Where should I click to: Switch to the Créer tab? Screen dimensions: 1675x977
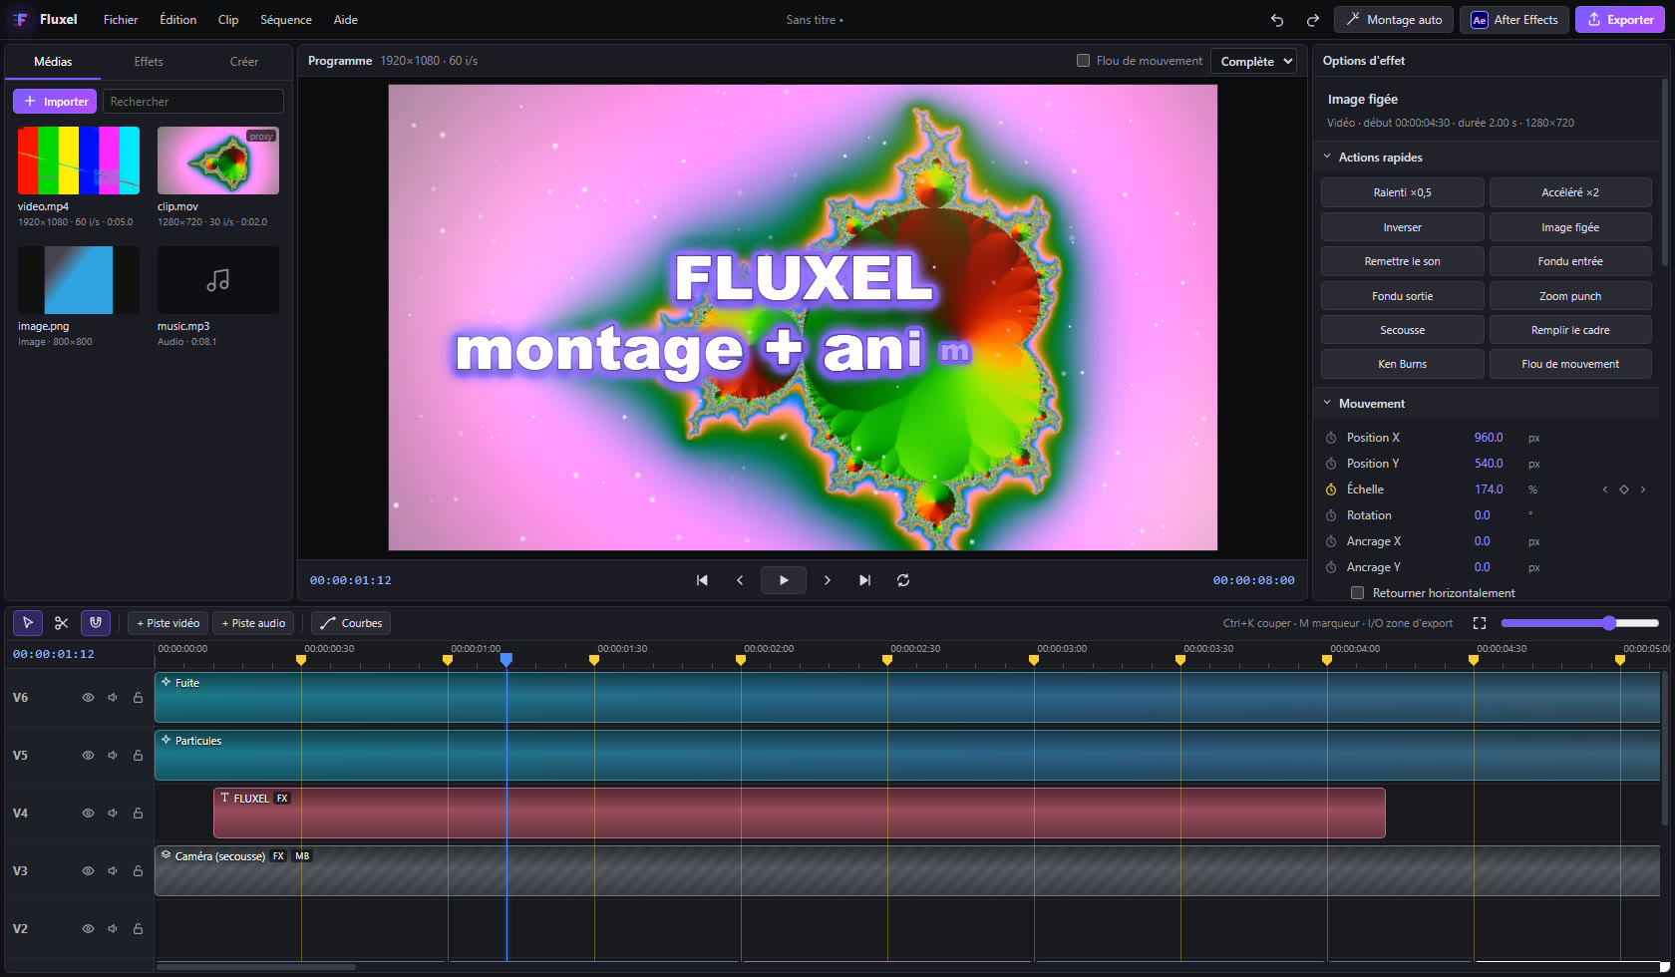click(x=244, y=62)
